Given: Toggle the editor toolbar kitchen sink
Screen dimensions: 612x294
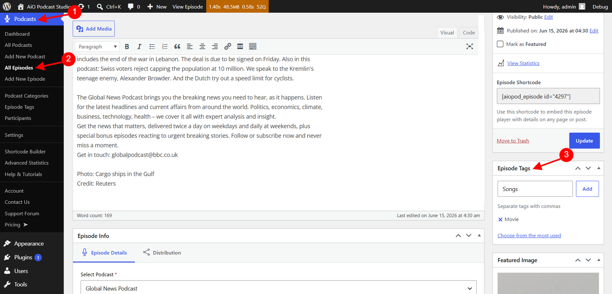Looking at the screenshot, I should click(x=253, y=46).
